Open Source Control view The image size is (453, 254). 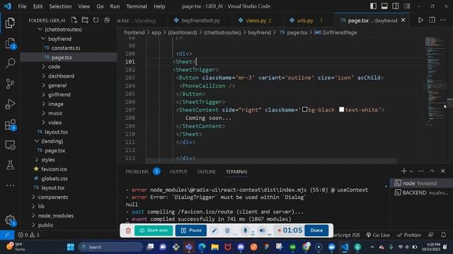coord(10,84)
